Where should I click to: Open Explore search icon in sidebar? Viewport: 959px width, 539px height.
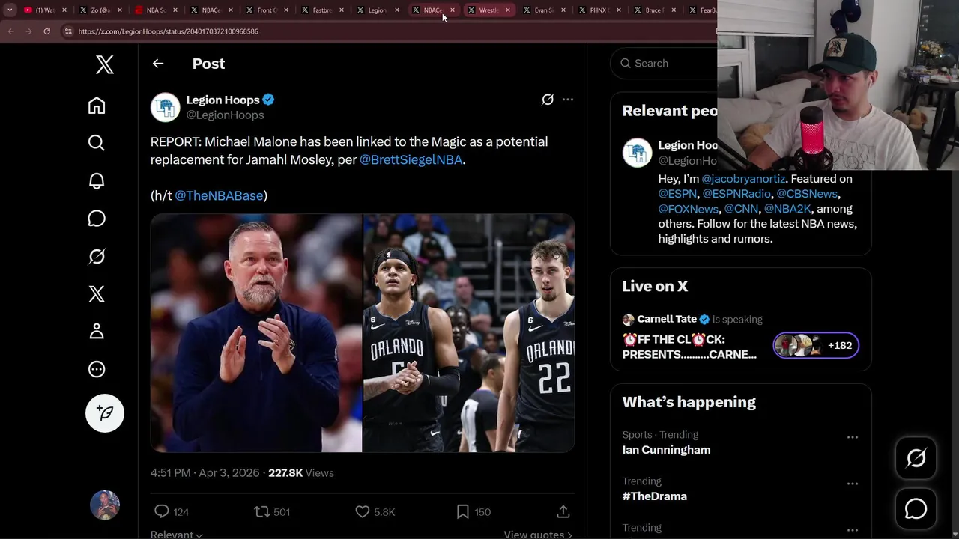click(x=97, y=143)
